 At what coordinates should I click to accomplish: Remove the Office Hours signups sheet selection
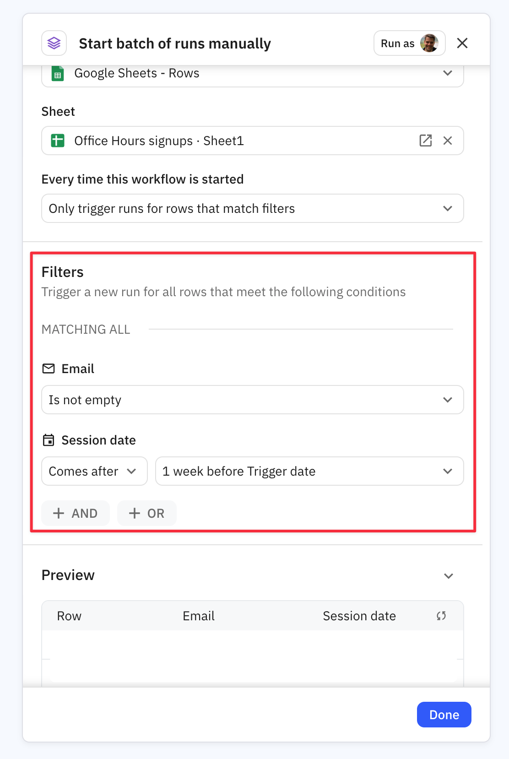point(448,141)
